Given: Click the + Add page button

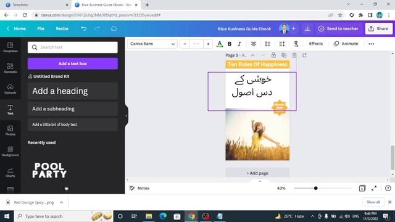Looking at the screenshot, I should (x=257, y=173).
